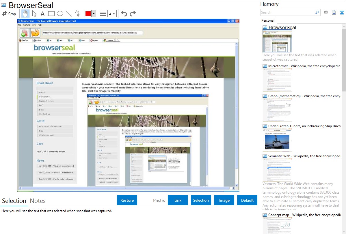Pick the rectangle shape tool
The image size is (346, 234).
(x=51, y=14)
